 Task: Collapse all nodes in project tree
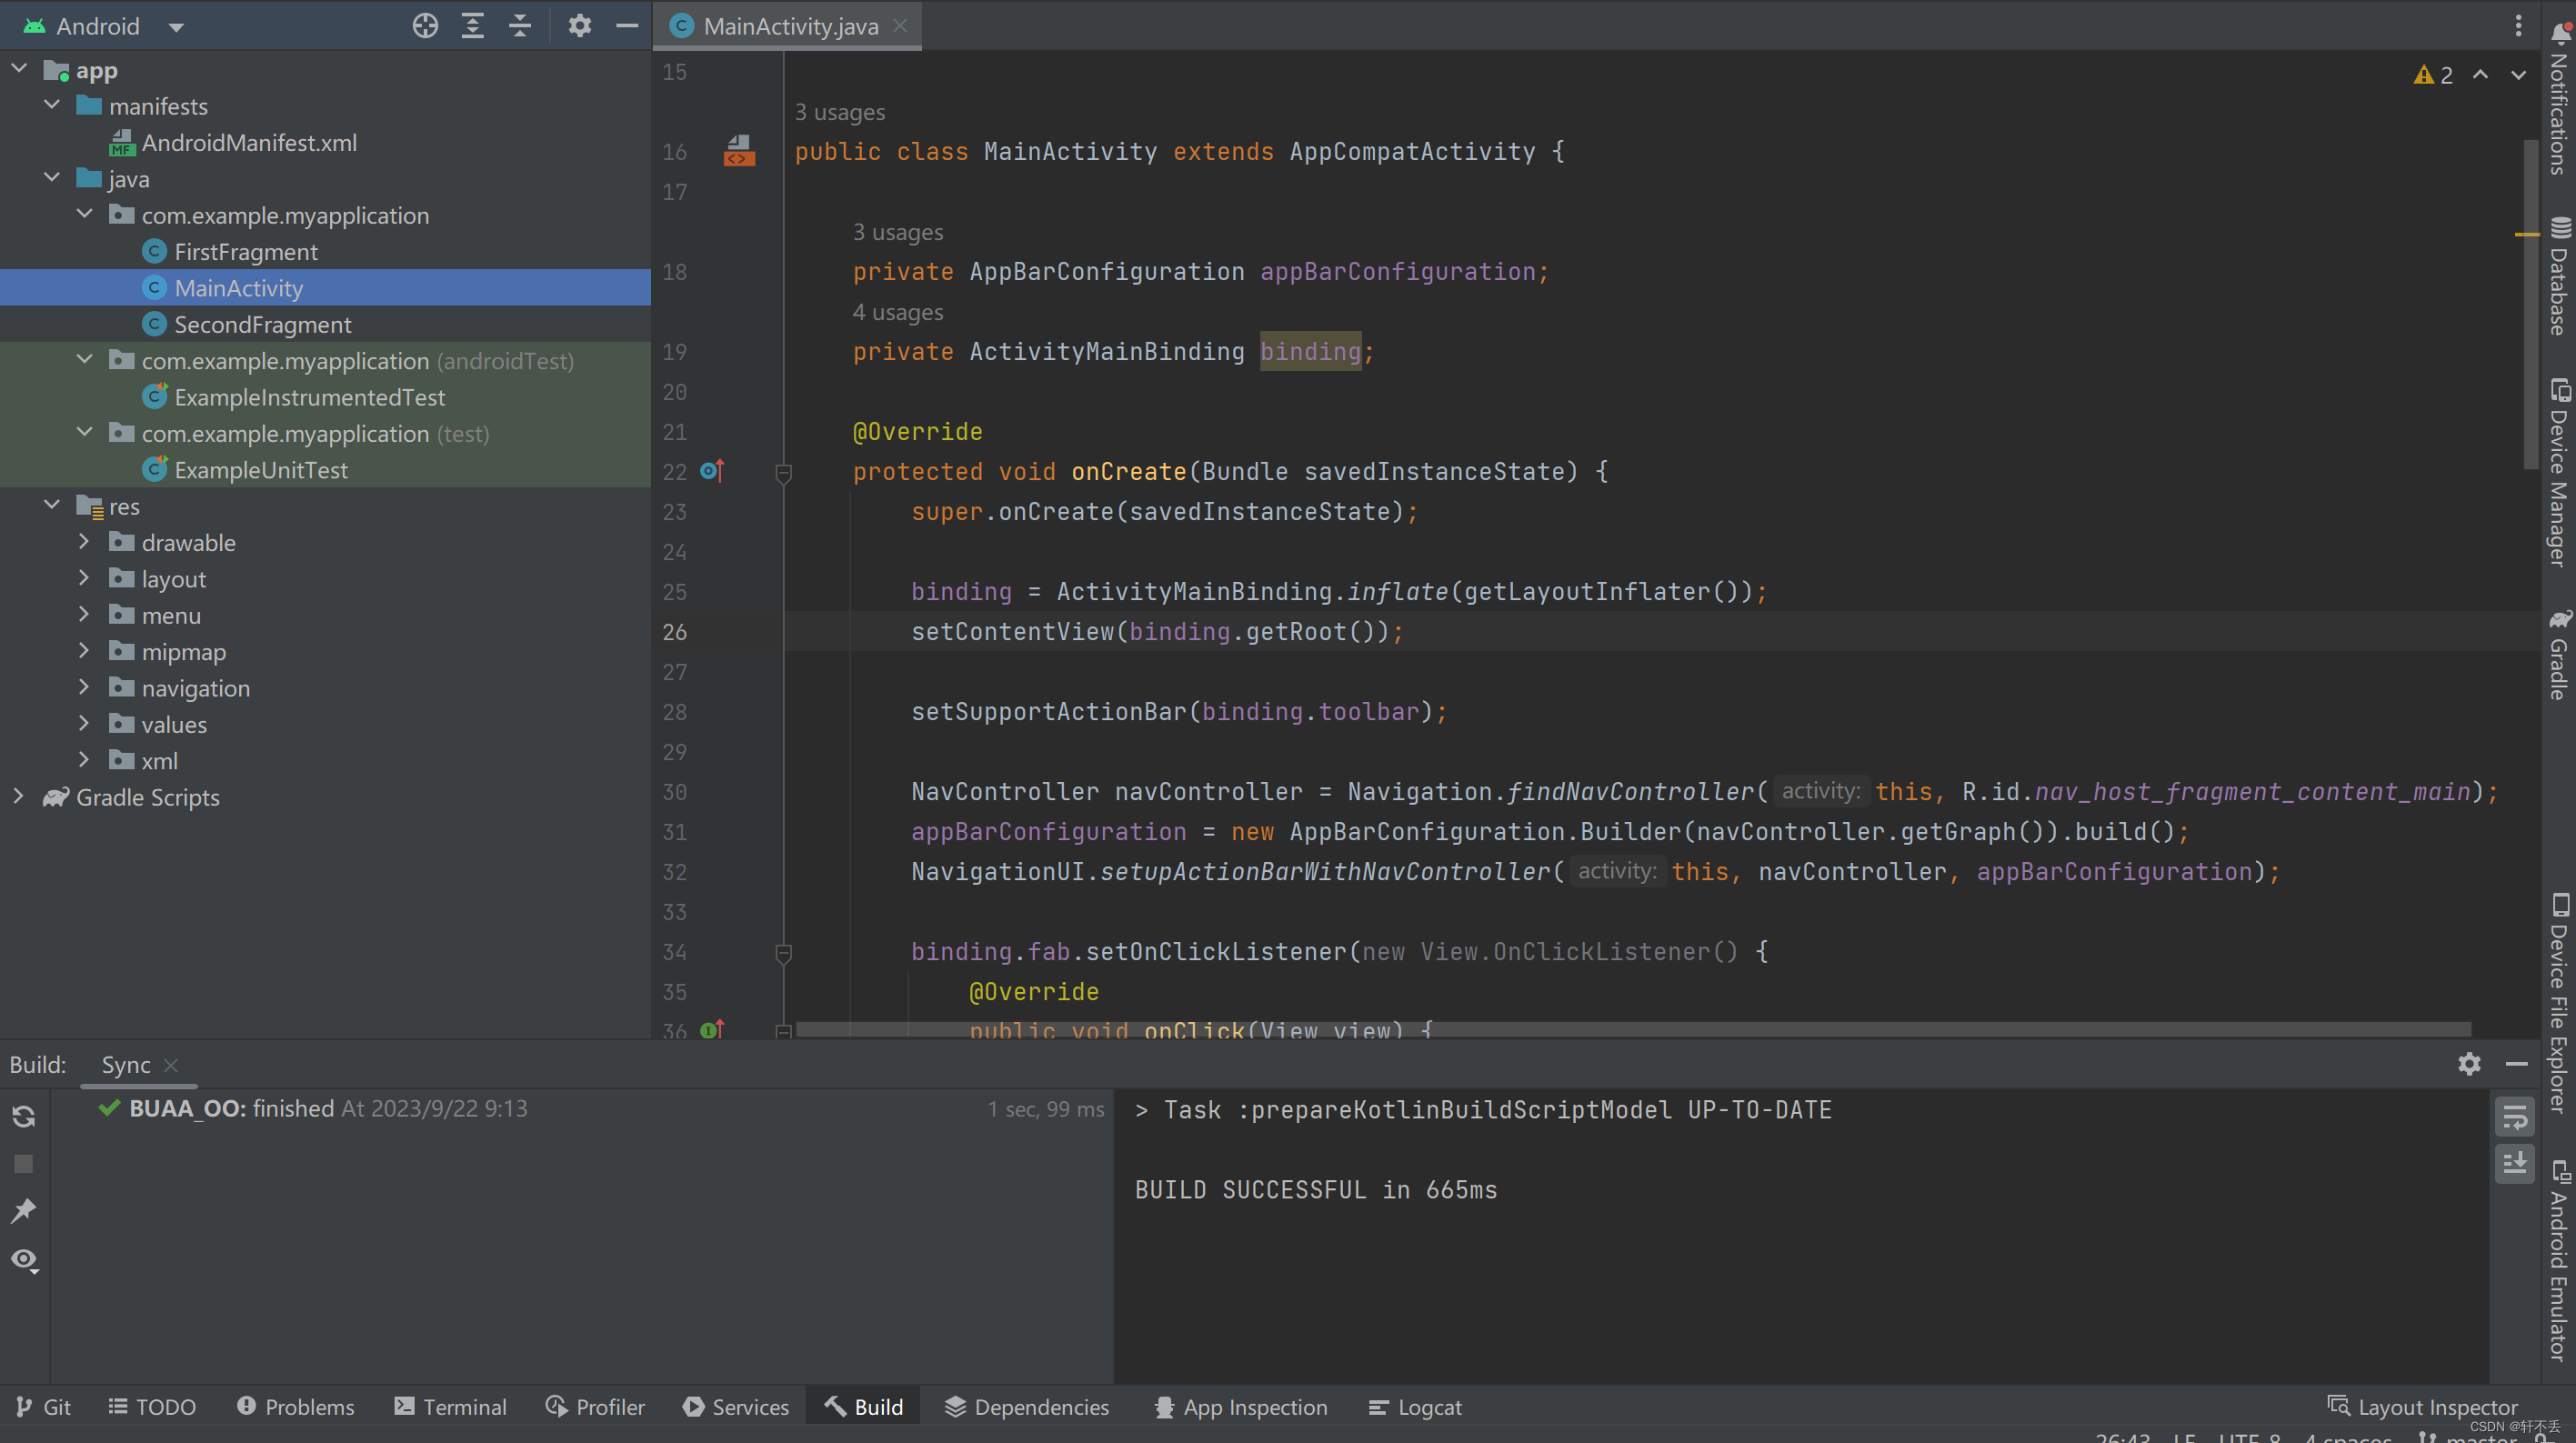coord(520,26)
